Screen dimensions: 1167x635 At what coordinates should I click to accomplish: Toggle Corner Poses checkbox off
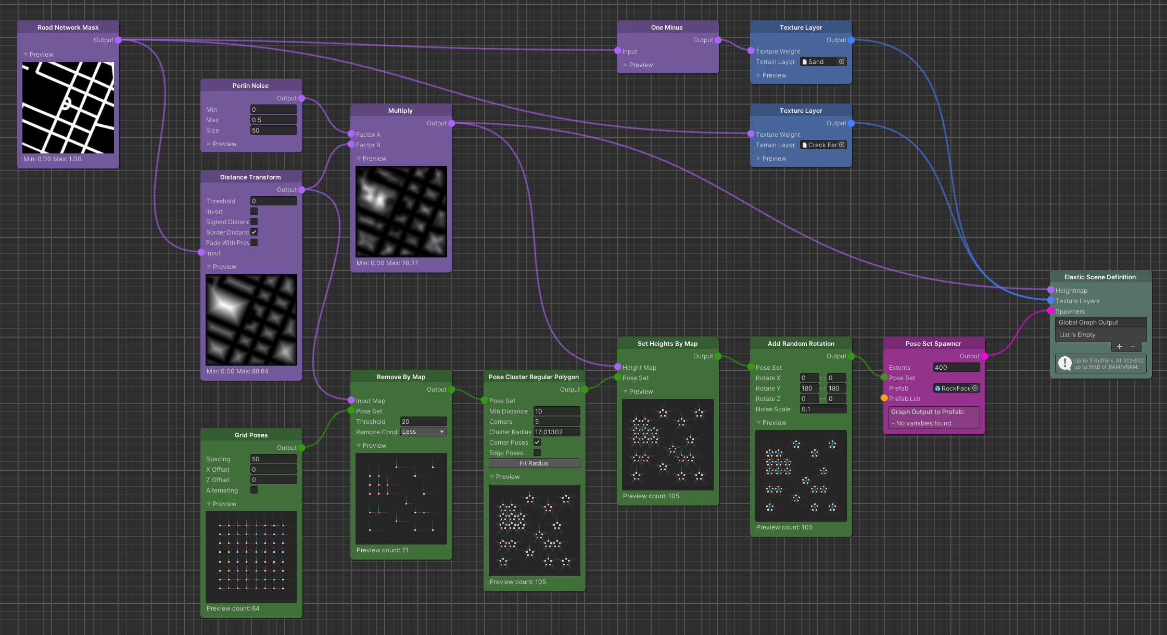click(x=537, y=442)
